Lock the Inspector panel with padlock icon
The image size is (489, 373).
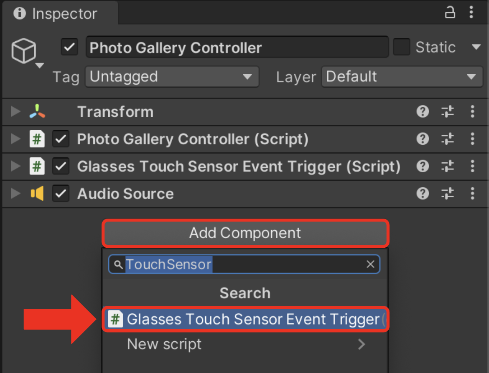(450, 13)
